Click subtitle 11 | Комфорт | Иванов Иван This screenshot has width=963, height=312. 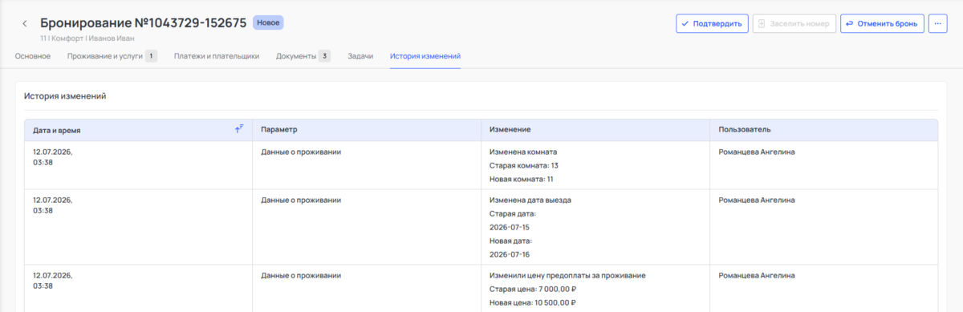pos(87,38)
